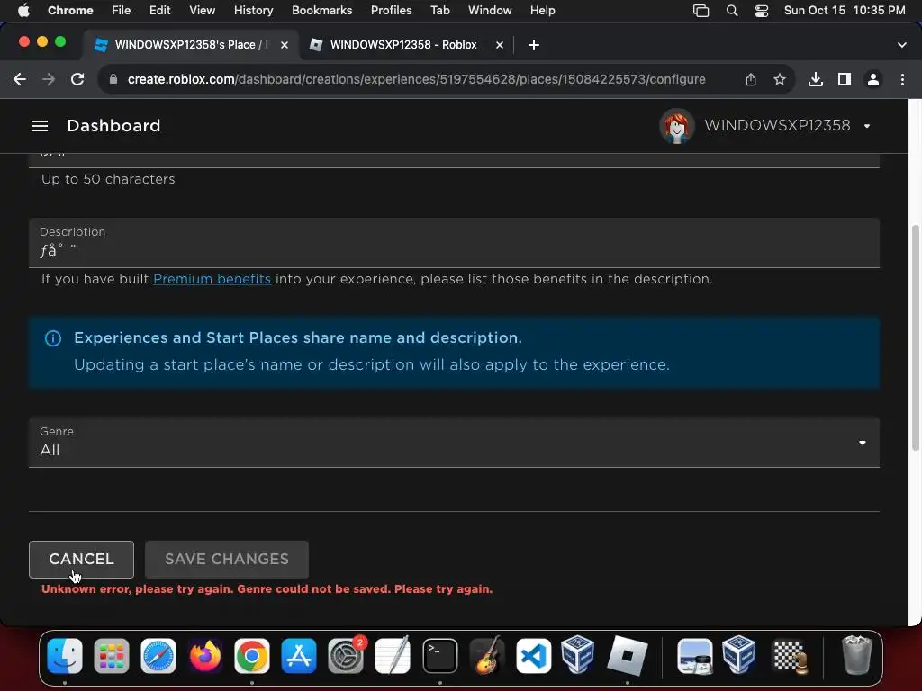922x691 pixels.
Task: Open Google Chrome from the Dock
Action: coord(252,656)
